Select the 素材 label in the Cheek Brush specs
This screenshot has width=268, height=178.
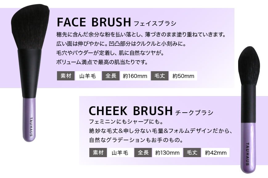point(98,153)
